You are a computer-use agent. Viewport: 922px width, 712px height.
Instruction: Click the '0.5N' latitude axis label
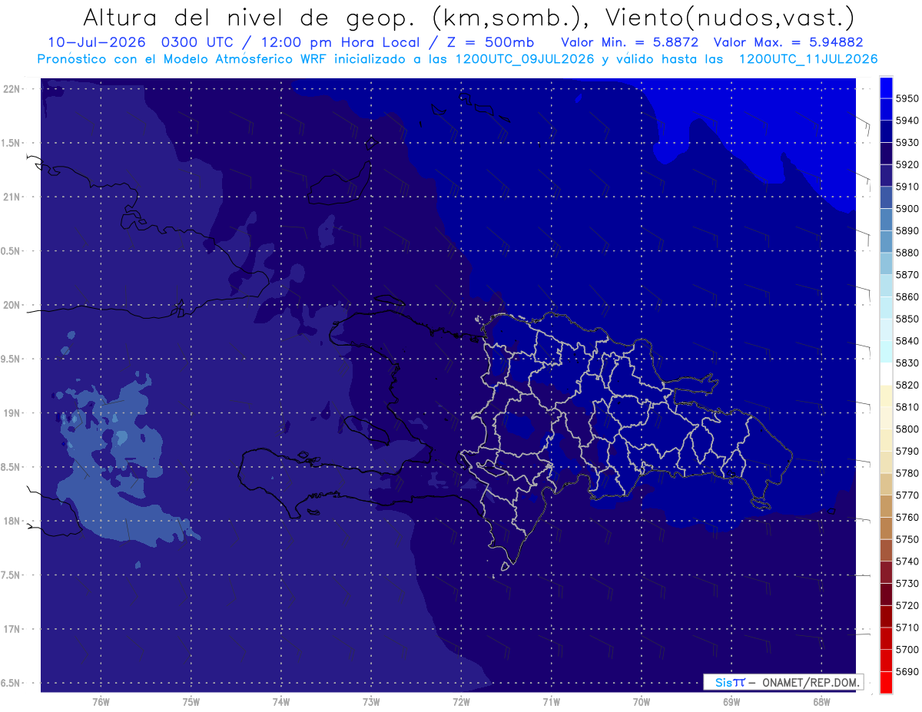pyautogui.click(x=10, y=251)
